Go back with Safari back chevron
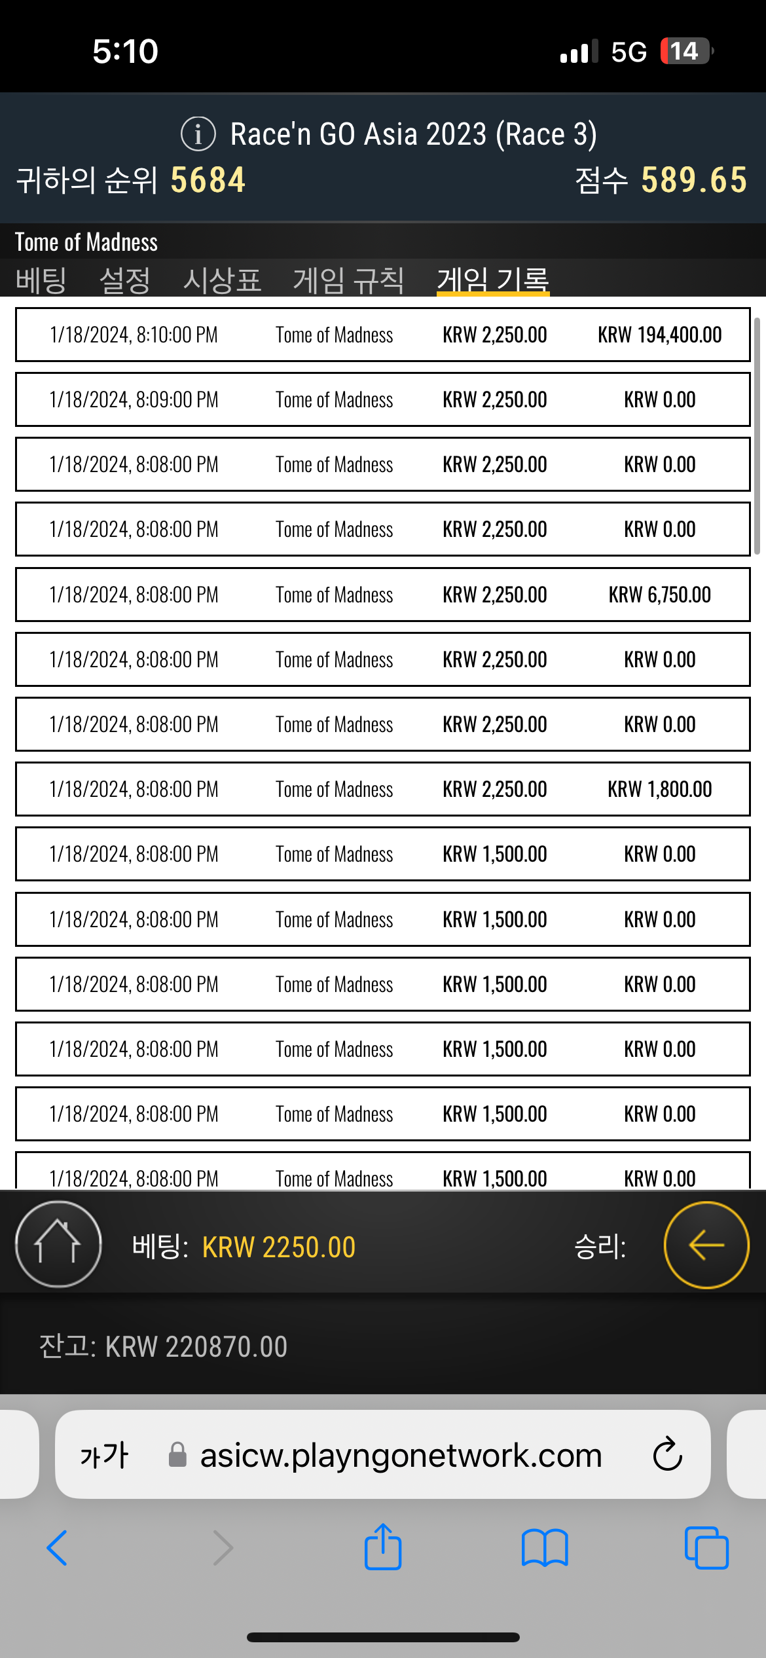 pos(58,1548)
